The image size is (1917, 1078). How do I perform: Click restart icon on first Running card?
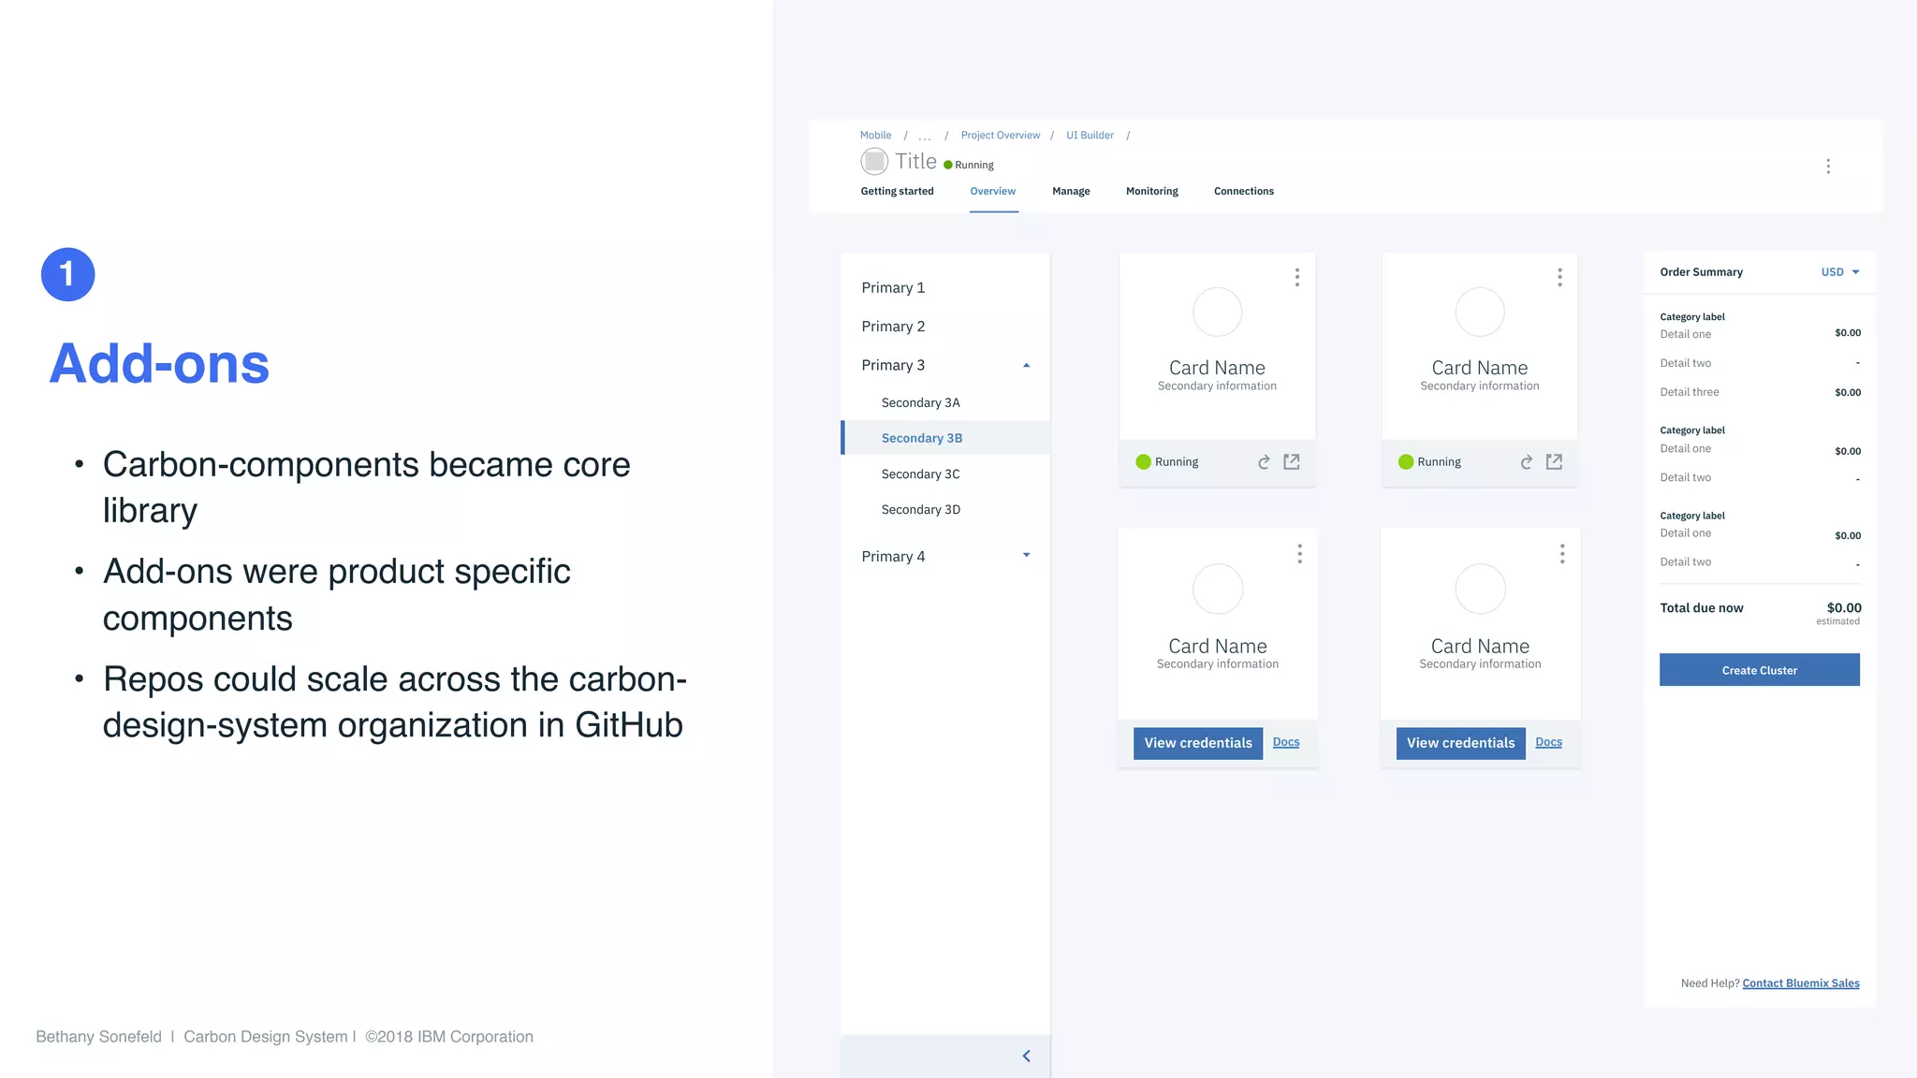[x=1264, y=462]
